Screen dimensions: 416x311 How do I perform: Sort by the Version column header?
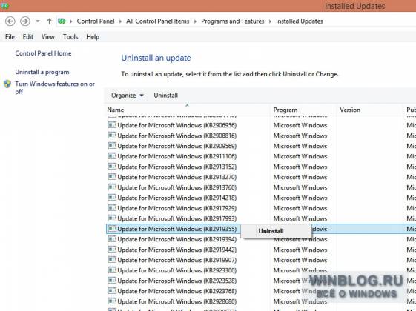pos(350,110)
